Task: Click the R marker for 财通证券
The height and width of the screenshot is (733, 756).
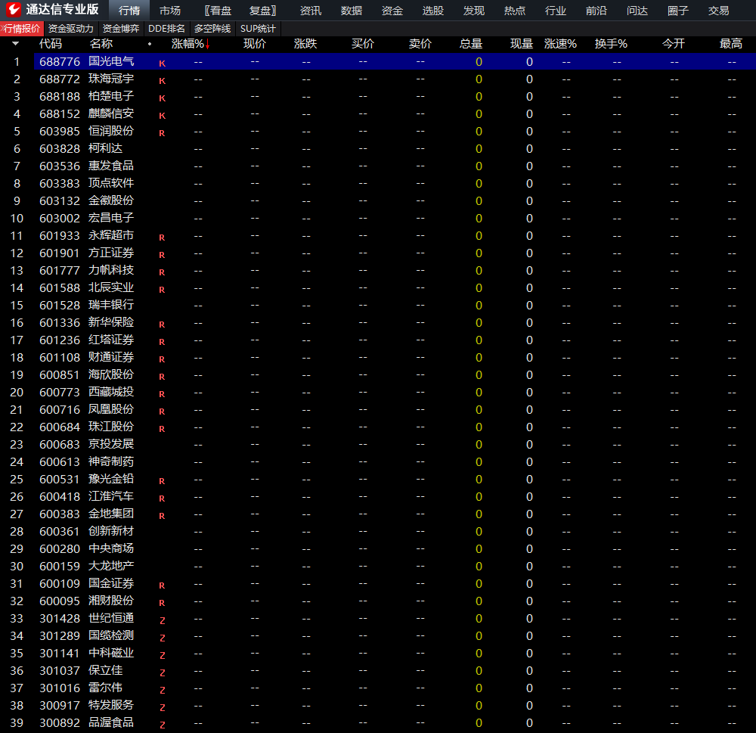Action: click(162, 359)
